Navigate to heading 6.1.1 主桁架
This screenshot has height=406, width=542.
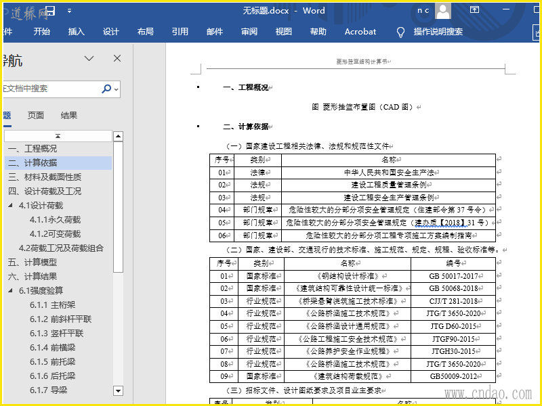click(52, 305)
